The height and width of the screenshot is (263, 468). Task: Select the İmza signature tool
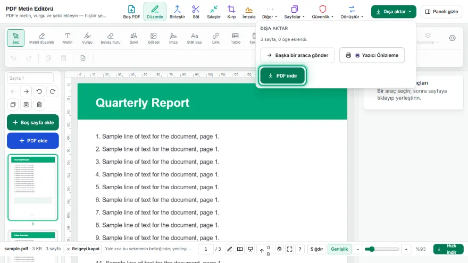(x=173, y=38)
